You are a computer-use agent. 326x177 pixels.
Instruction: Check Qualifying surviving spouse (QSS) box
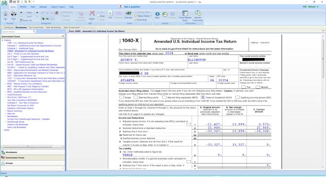(x=237, y=97)
